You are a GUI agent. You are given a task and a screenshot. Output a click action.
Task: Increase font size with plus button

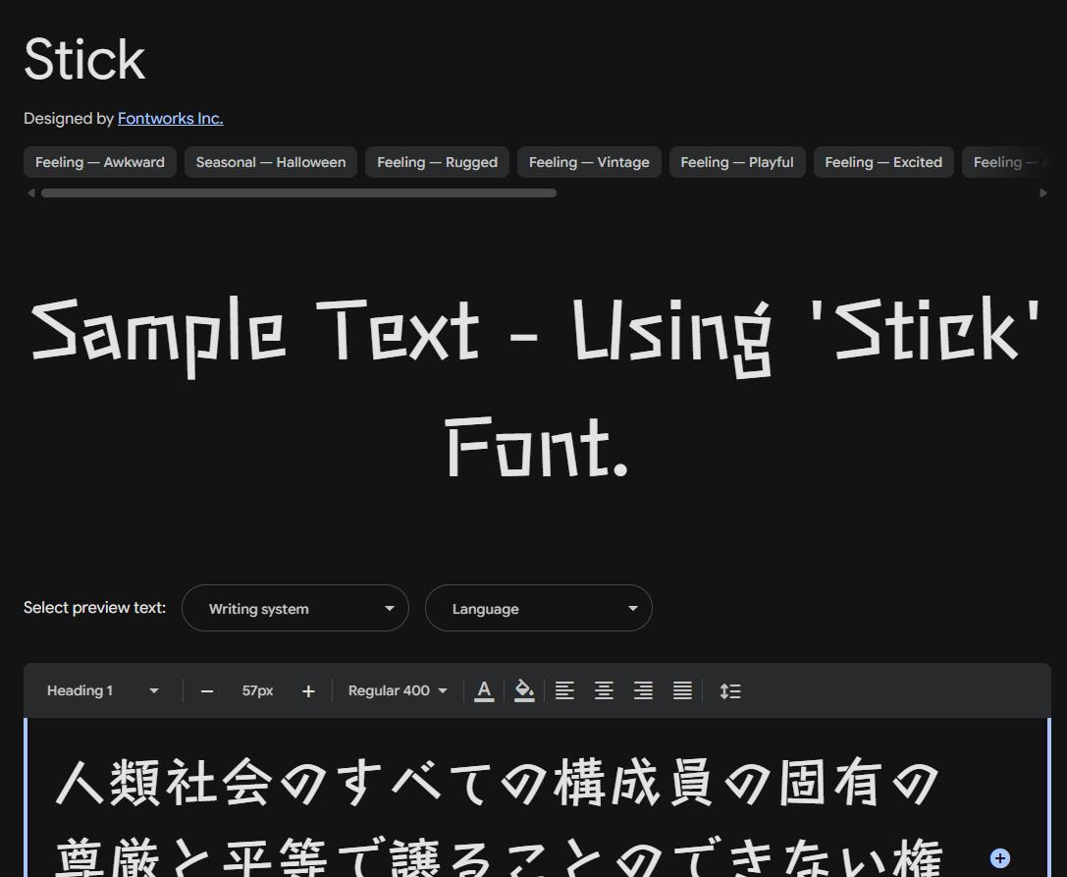coord(308,691)
